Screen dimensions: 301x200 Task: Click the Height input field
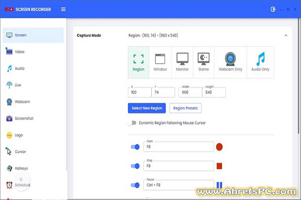click(214, 92)
